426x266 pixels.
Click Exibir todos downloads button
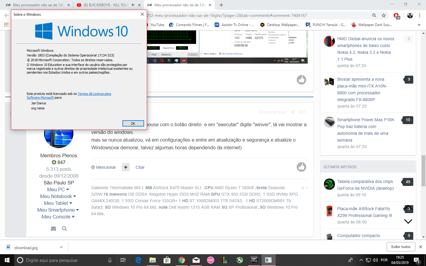point(401,247)
